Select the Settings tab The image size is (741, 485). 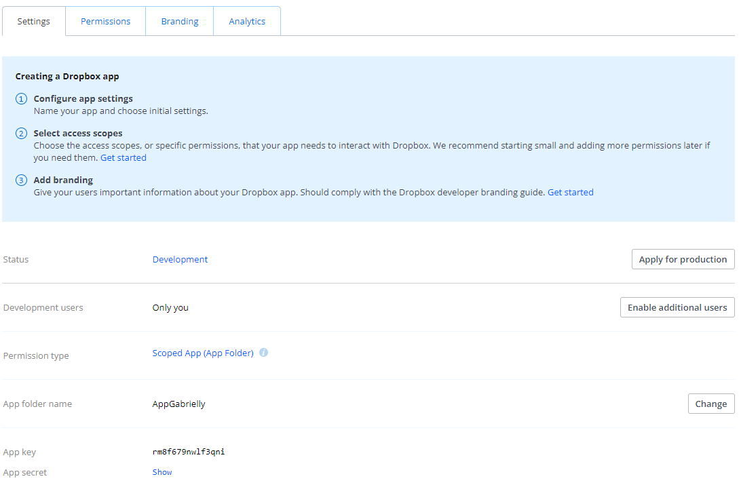[34, 21]
